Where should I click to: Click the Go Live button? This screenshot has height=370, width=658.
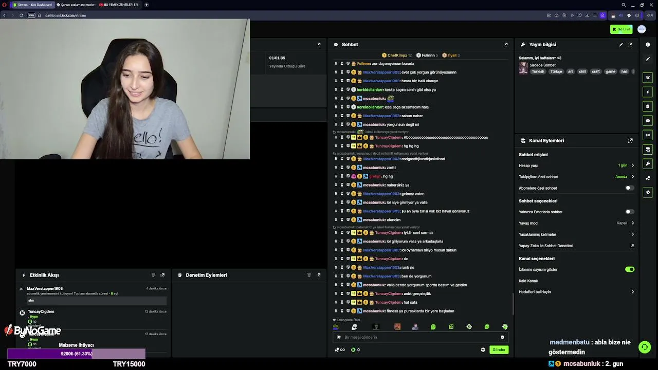click(622, 29)
